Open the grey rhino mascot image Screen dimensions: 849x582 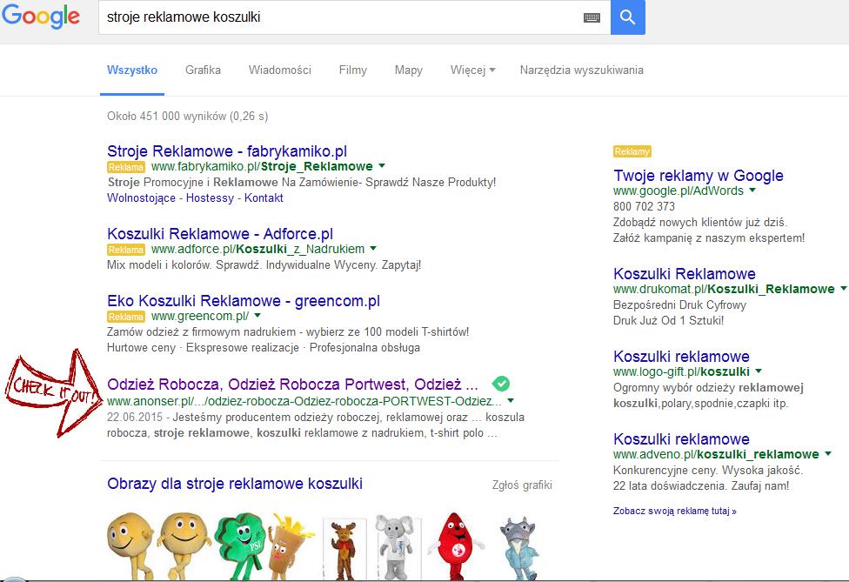518,548
